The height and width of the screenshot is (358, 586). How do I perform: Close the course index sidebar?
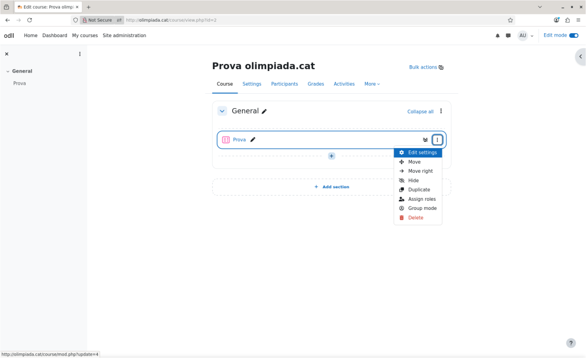(x=7, y=54)
